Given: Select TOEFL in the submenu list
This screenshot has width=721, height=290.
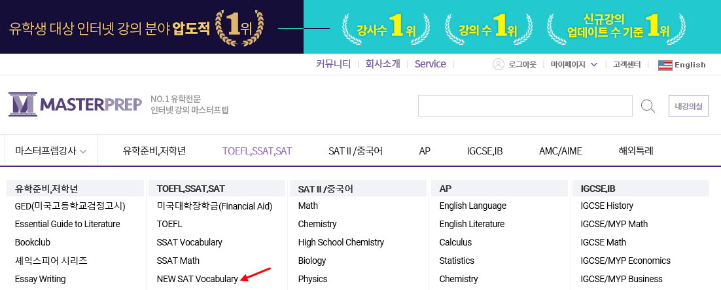Looking at the screenshot, I should click(x=169, y=224).
